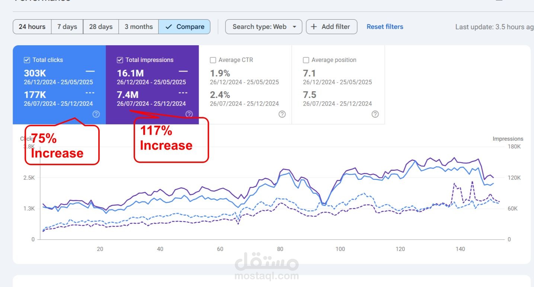Select the 24 hours time filter

click(32, 26)
